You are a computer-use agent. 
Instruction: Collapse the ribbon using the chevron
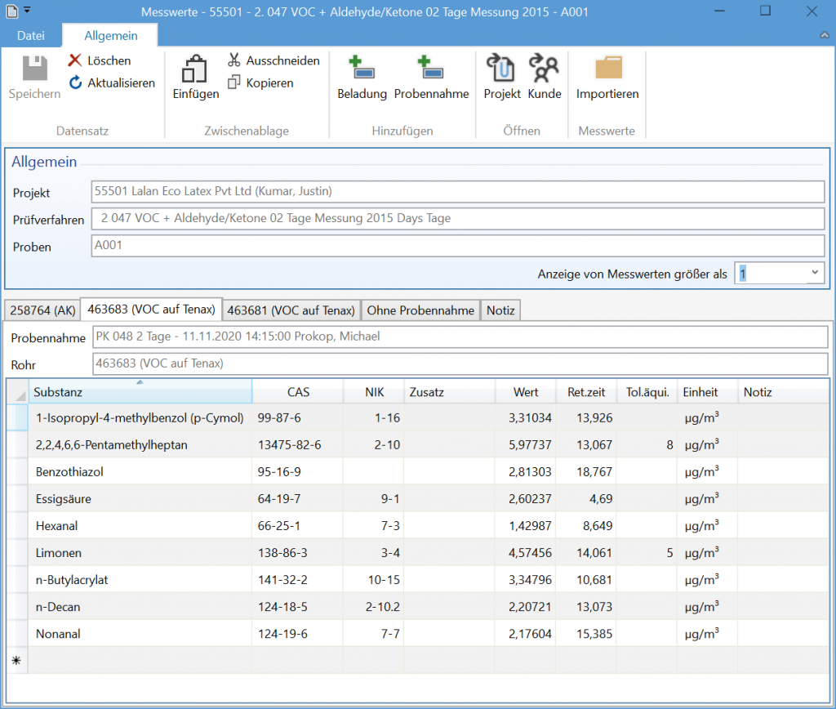(825, 36)
